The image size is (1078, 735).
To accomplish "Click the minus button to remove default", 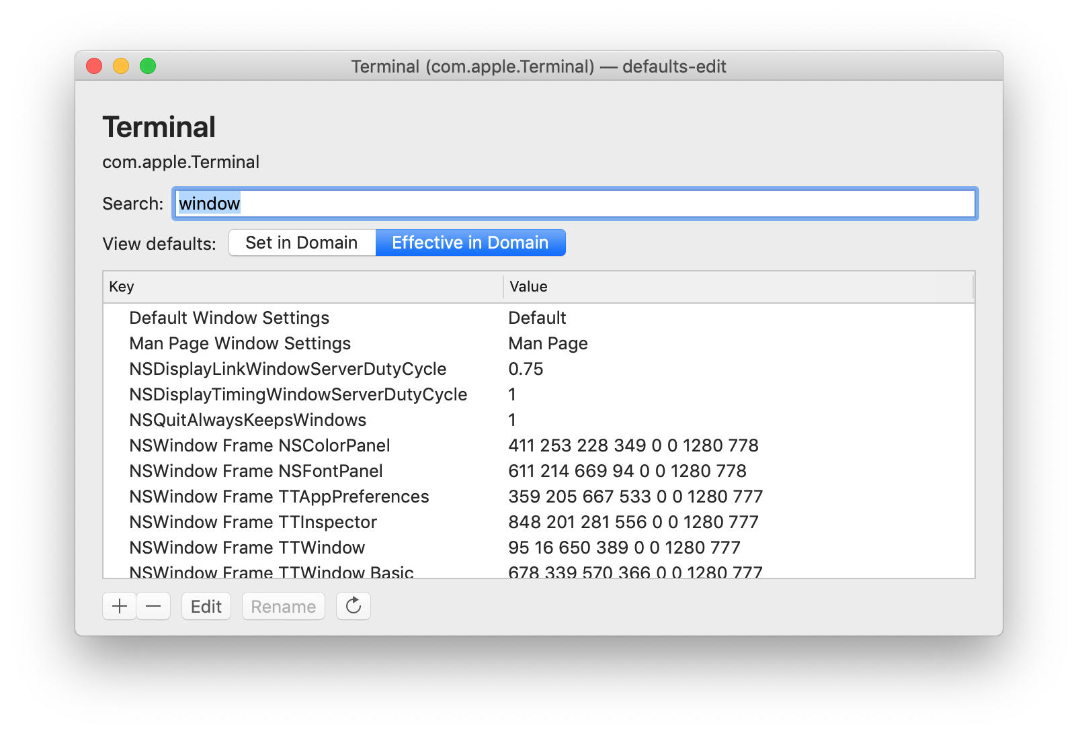I will click(153, 606).
